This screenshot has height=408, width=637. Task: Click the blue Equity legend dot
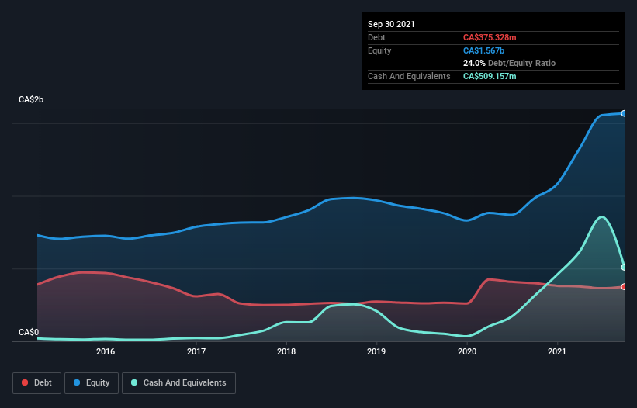[x=77, y=382]
